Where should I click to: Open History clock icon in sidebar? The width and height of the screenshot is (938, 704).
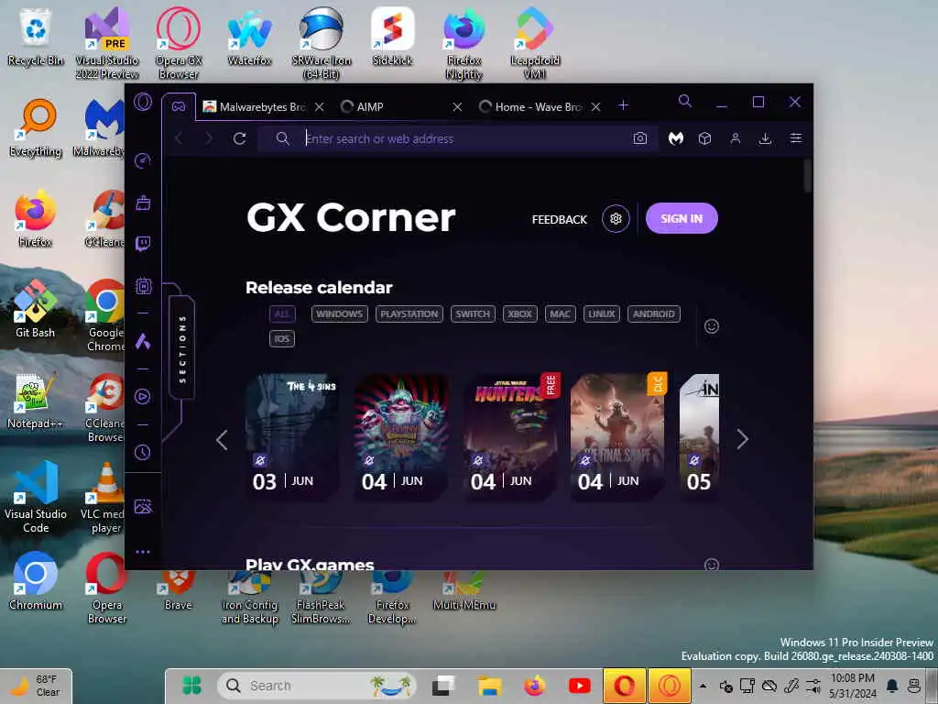143,452
